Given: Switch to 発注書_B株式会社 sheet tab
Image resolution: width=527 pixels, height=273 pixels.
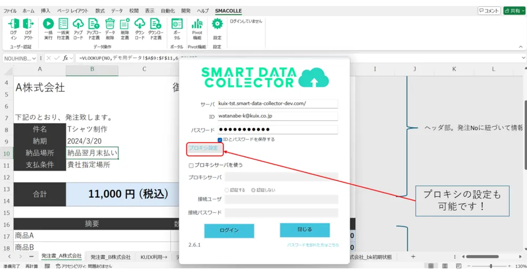Looking at the screenshot, I should click(x=110, y=257).
